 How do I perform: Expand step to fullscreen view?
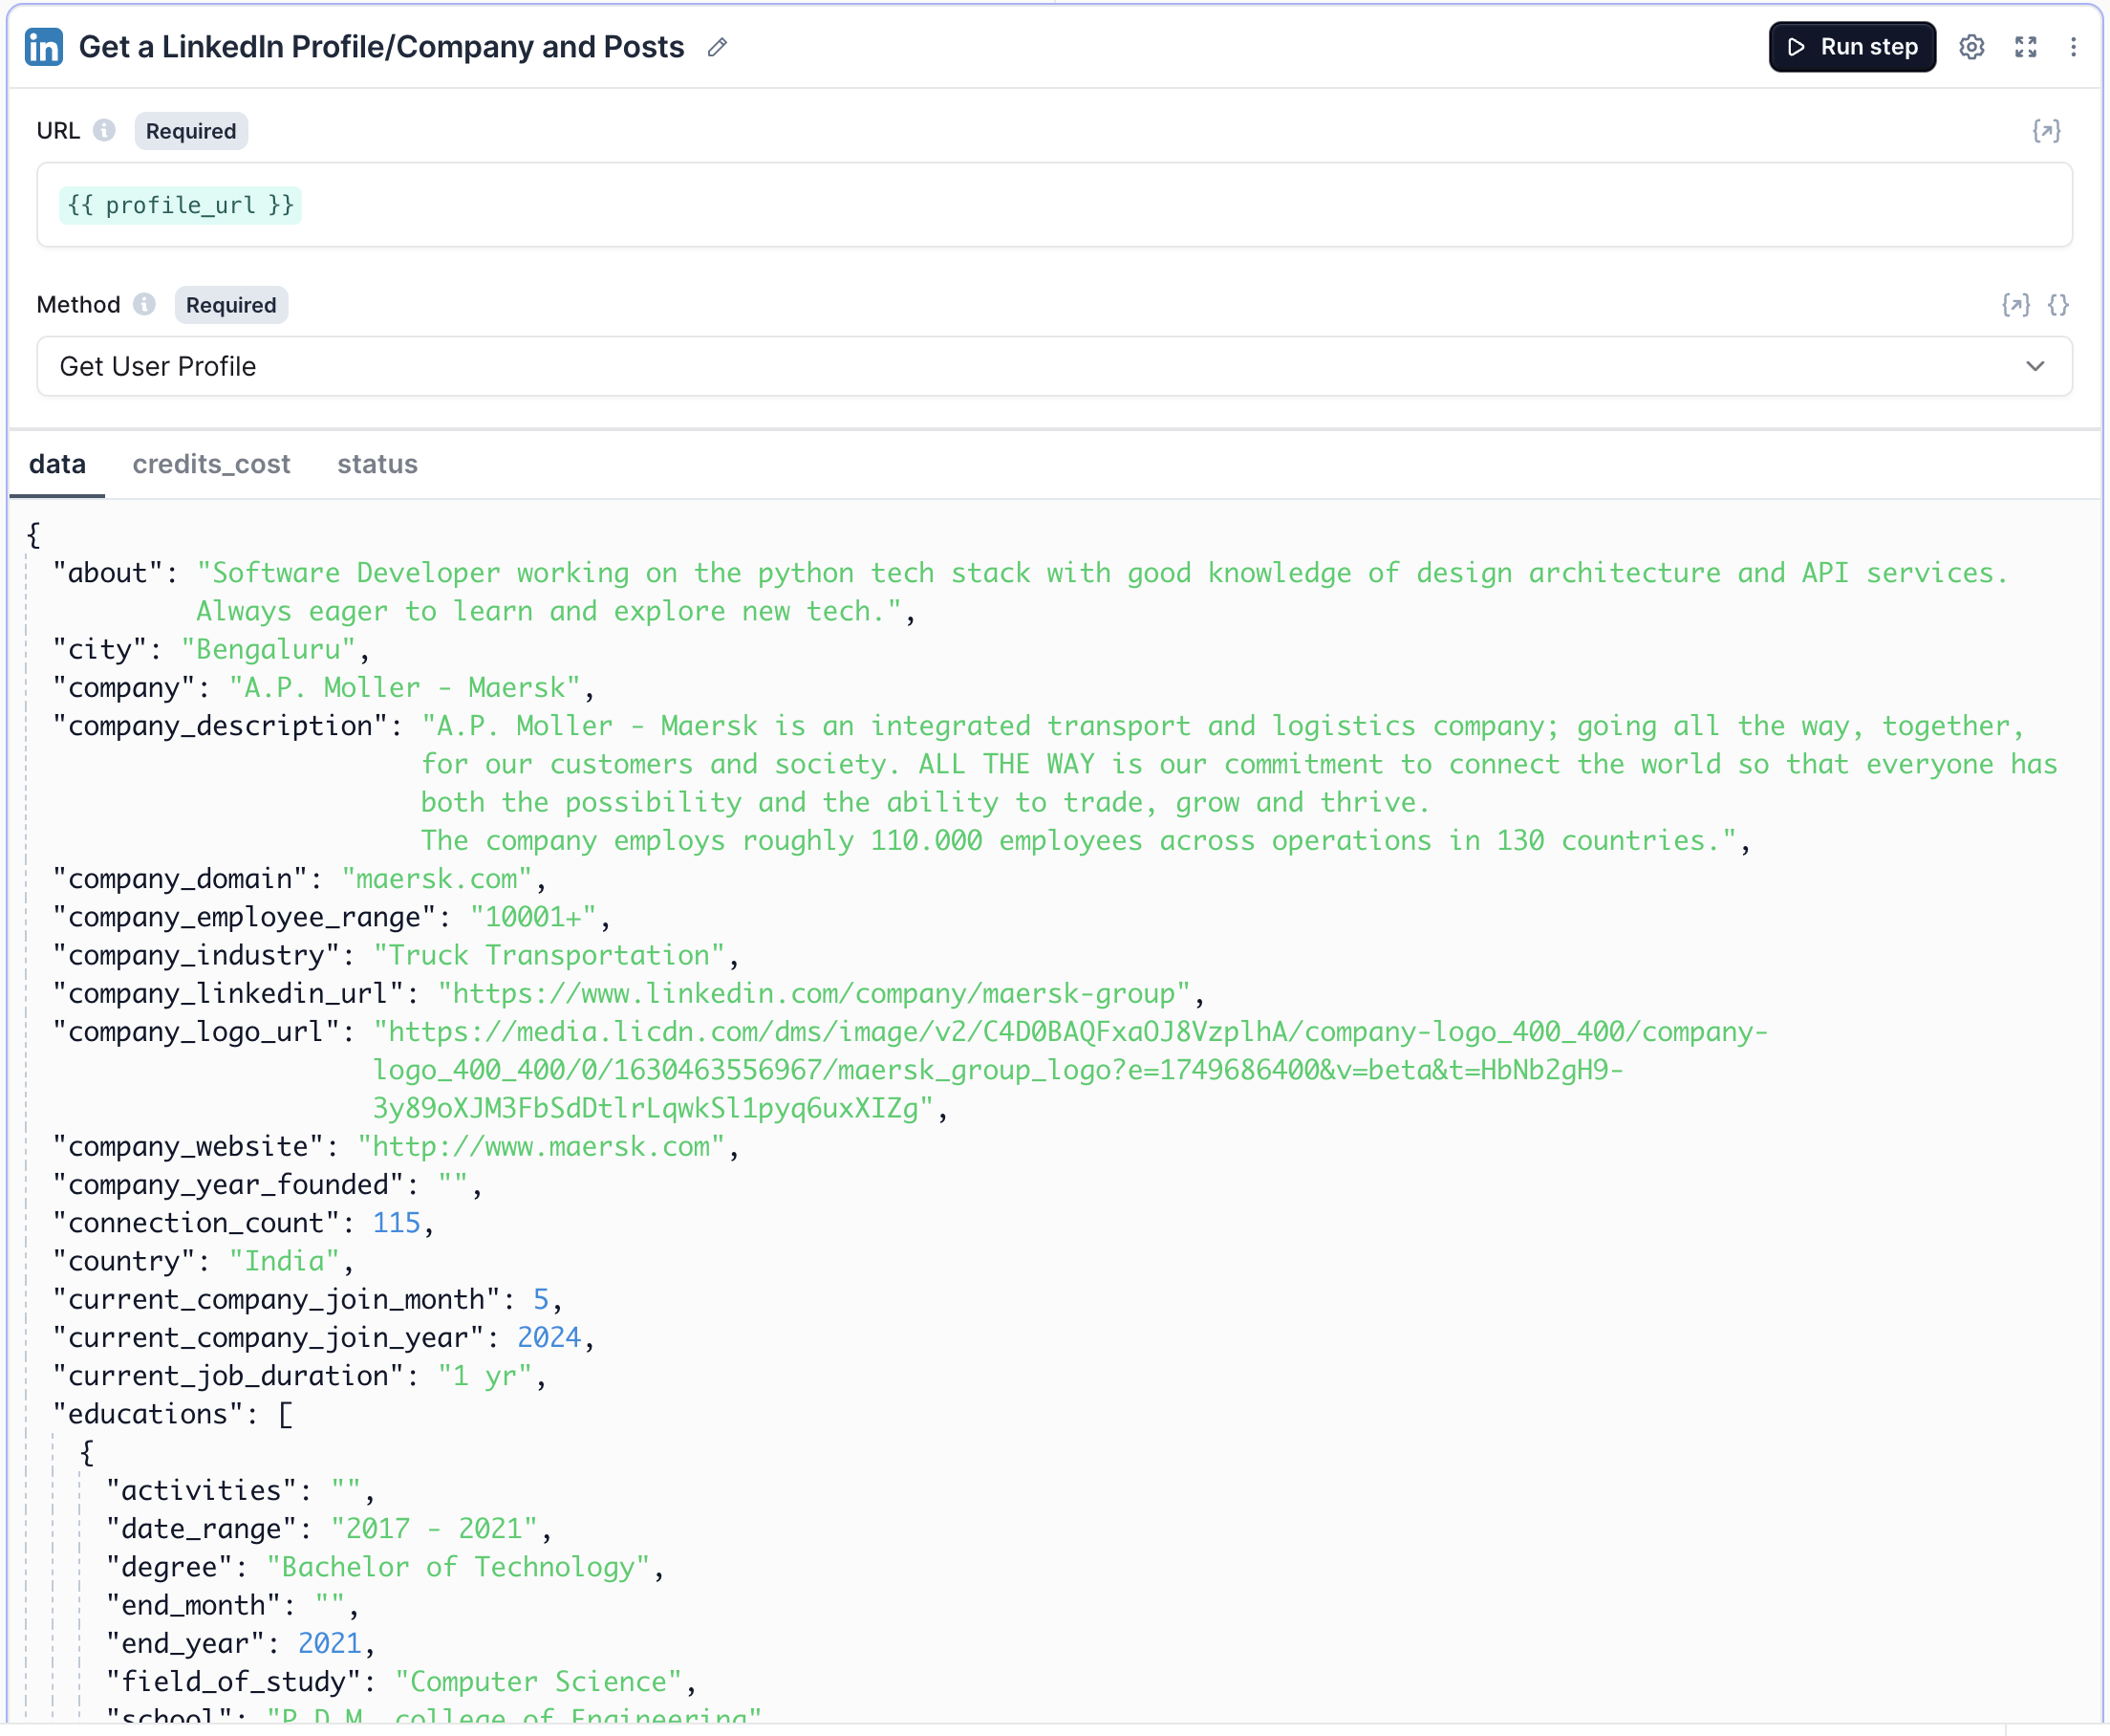(x=2025, y=47)
